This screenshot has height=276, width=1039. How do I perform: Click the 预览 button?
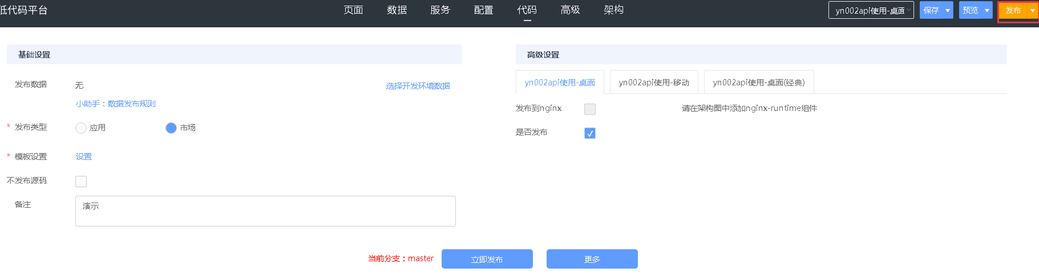click(x=971, y=10)
